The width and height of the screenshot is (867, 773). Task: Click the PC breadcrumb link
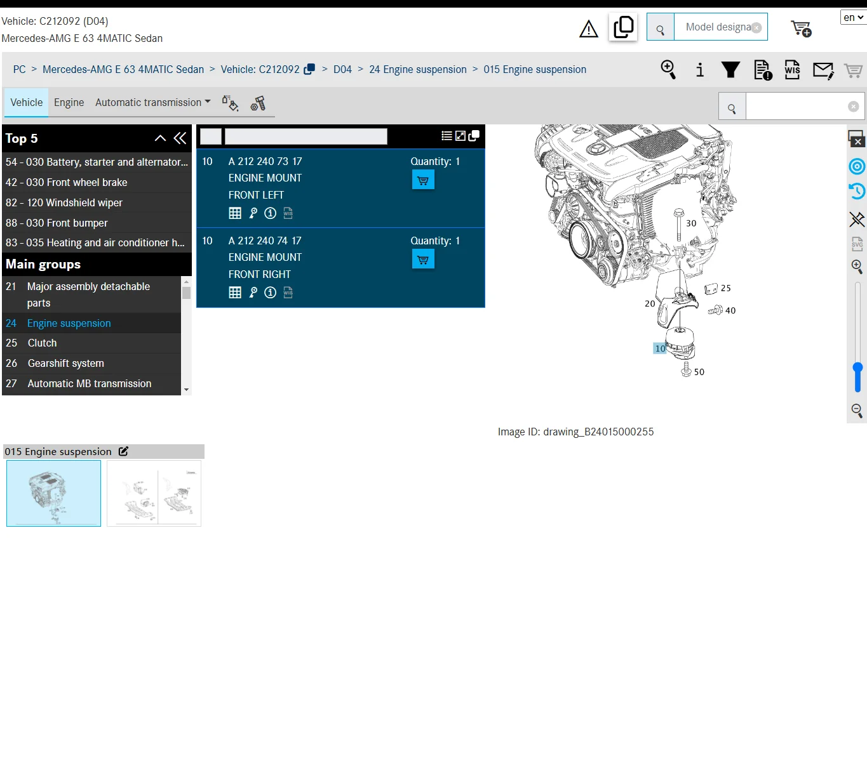coord(20,70)
